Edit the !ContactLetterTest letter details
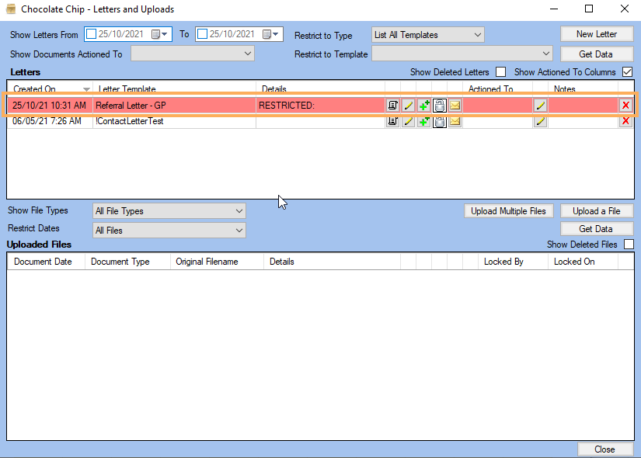This screenshot has height=458, width=641. [x=408, y=121]
